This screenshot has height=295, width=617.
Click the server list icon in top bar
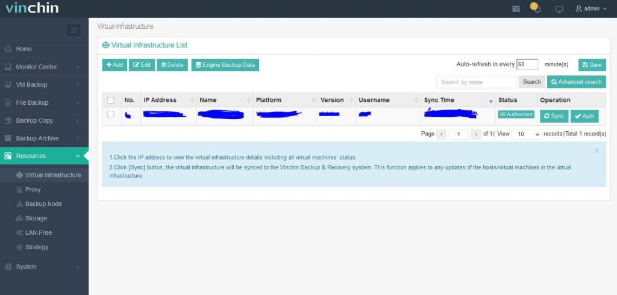tap(516, 8)
